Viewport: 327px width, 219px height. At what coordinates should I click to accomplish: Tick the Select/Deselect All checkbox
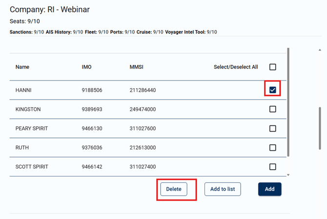[273, 67]
